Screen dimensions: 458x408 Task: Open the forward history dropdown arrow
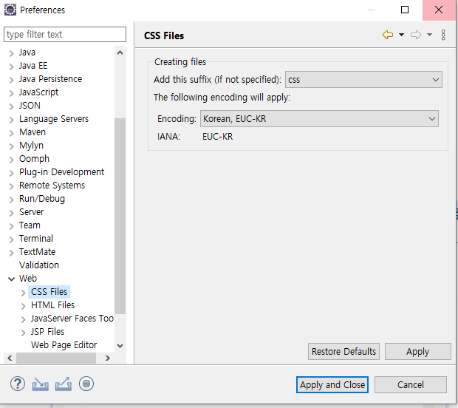[429, 35]
